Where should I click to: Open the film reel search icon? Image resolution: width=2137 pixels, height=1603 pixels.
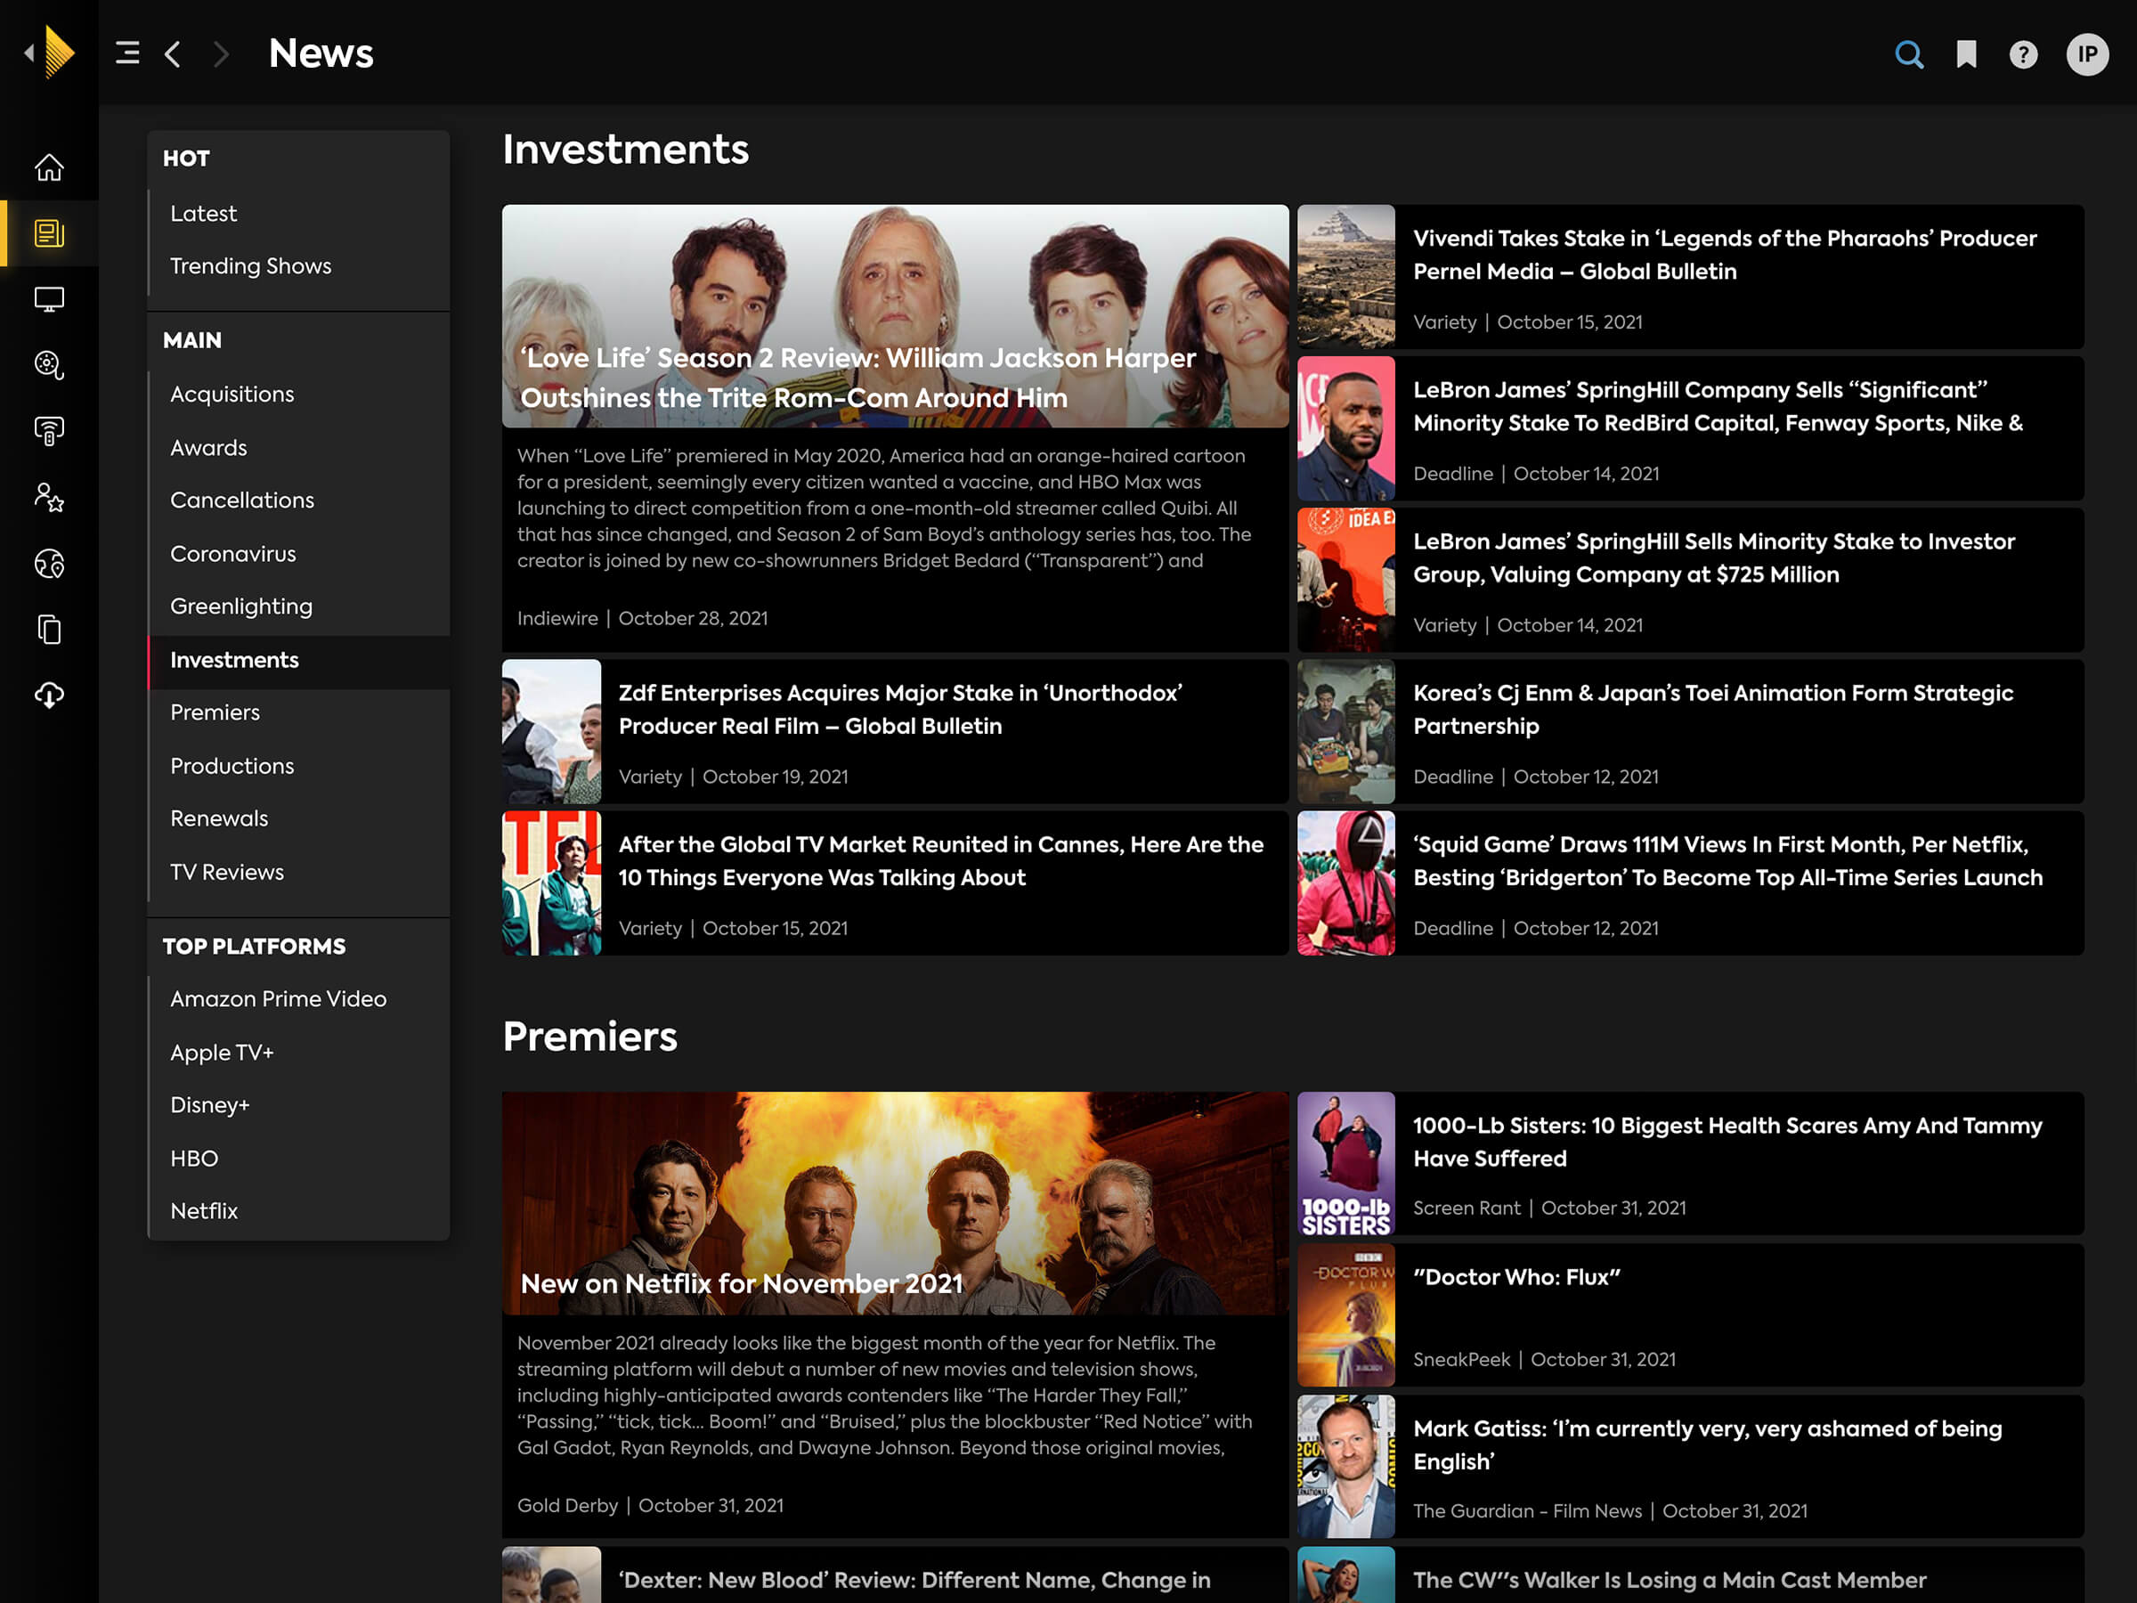pos(49,365)
